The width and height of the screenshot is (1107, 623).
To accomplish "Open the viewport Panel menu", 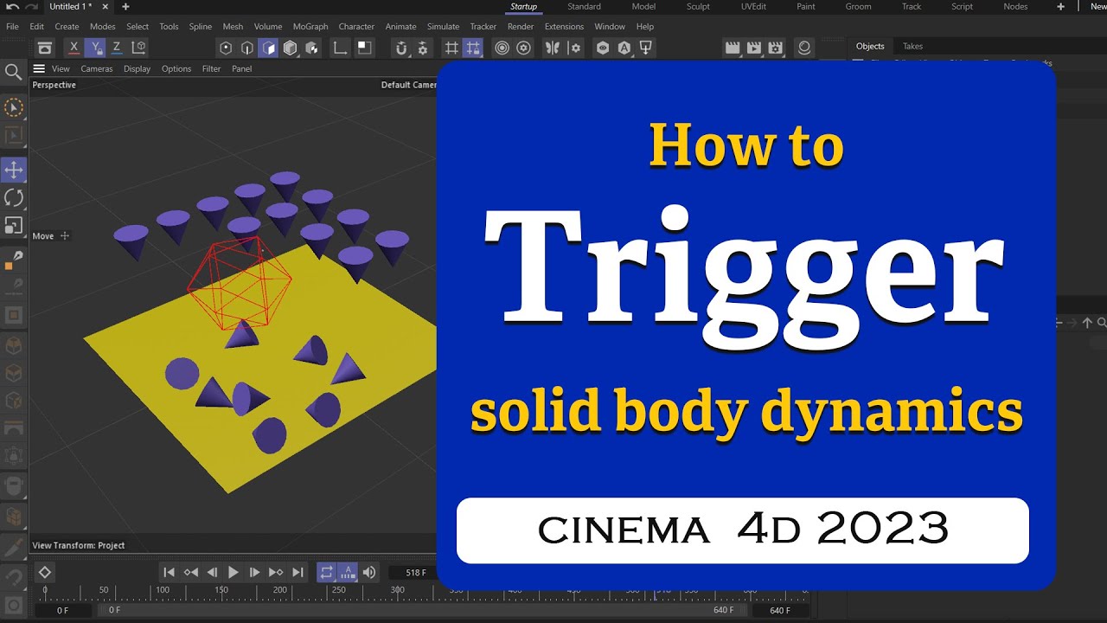I will coord(241,68).
